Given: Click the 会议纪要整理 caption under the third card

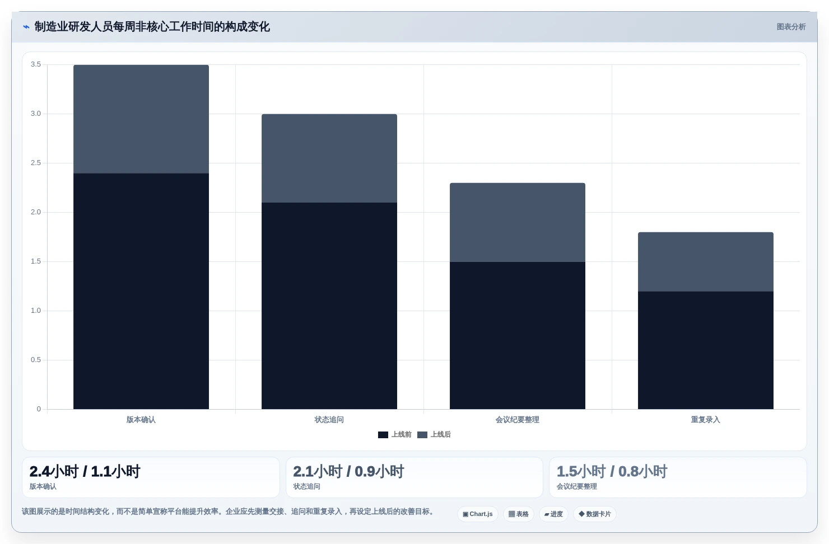Looking at the screenshot, I should click(x=577, y=486).
